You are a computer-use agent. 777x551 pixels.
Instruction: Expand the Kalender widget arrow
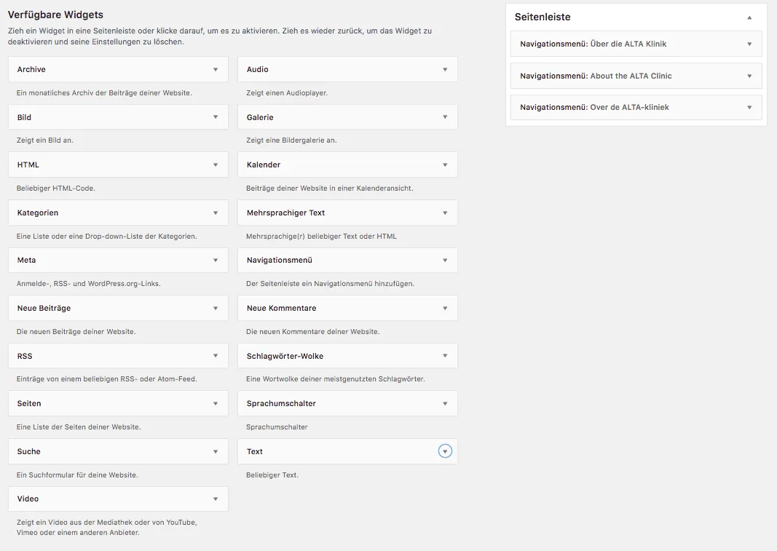coord(445,164)
